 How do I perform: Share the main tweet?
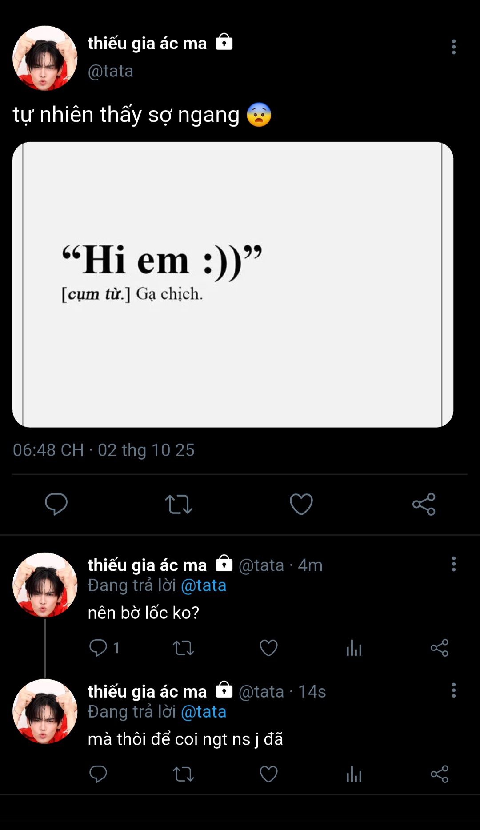424,504
